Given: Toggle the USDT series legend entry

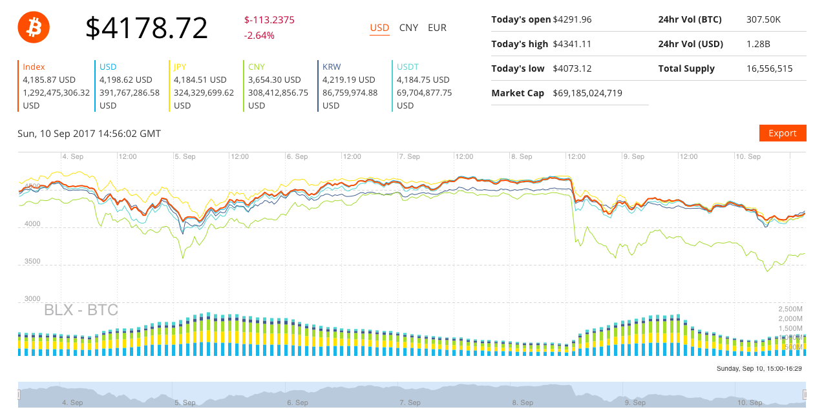Looking at the screenshot, I should (408, 67).
